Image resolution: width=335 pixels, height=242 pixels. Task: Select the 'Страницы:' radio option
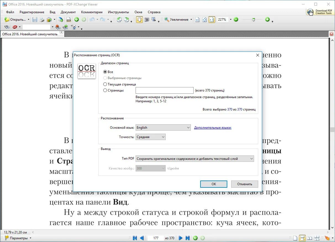[x=105, y=90]
